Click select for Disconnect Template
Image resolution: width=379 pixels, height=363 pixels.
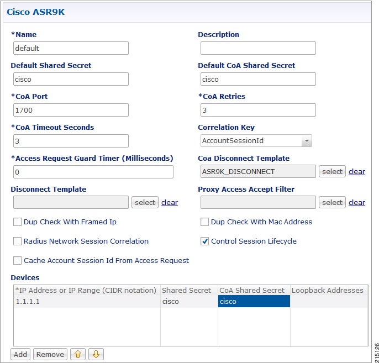point(145,203)
